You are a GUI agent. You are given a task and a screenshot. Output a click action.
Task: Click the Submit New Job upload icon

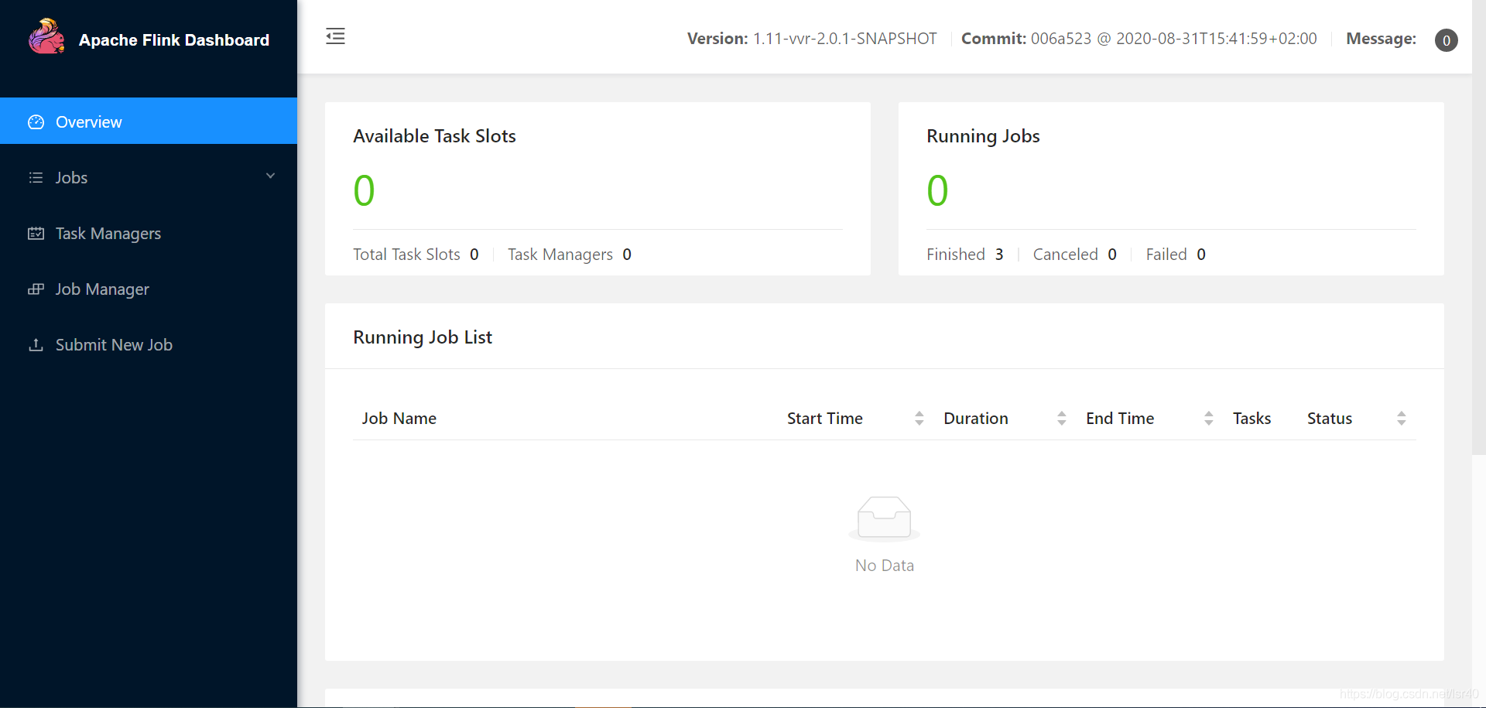click(36, 345)
